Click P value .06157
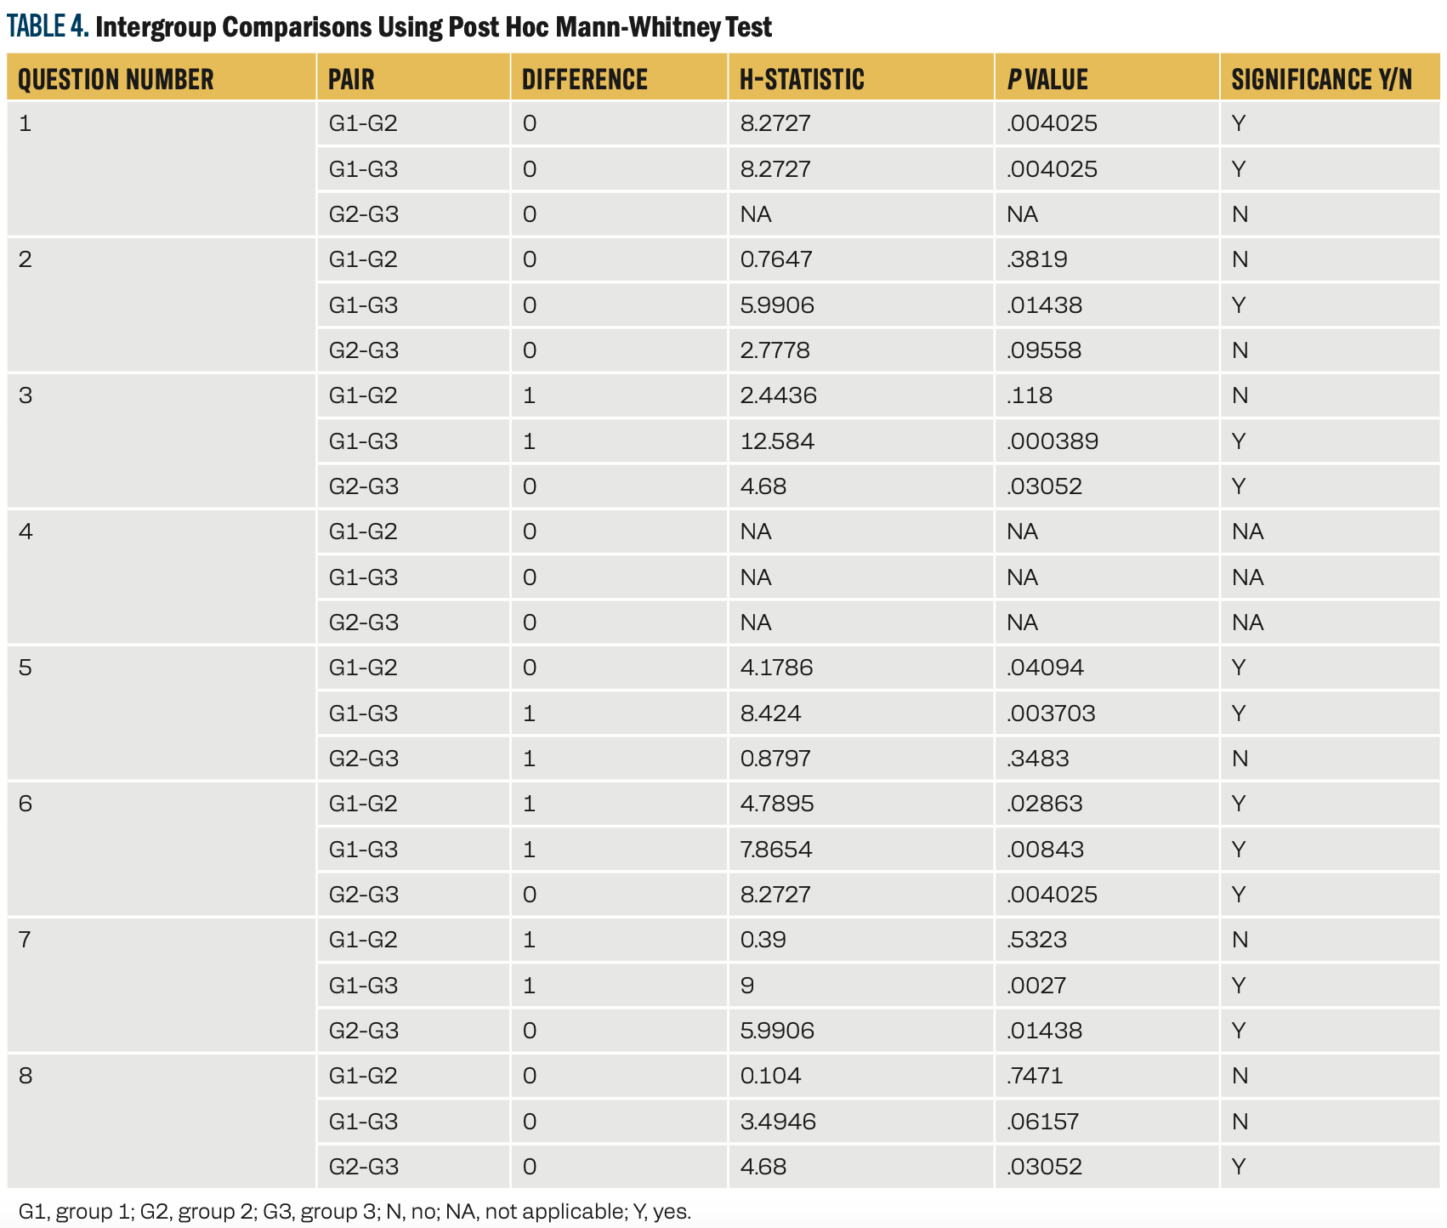 pyautogui.click(x=1042, y=1122)
